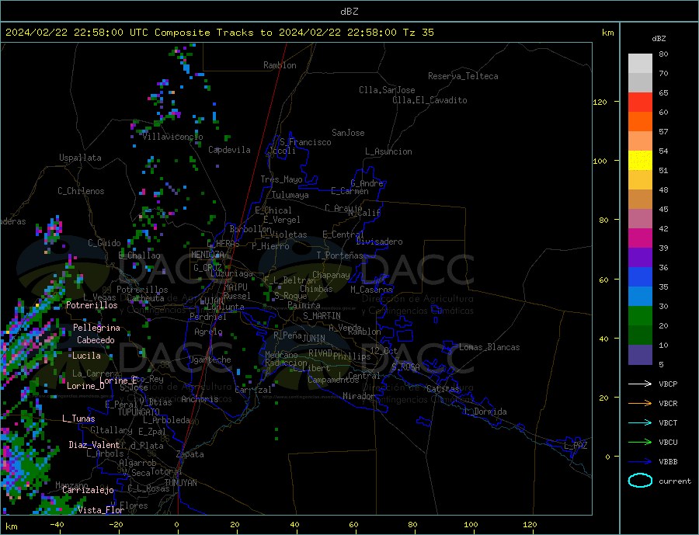The height and width of the screenshot is (535, 699).
Task: Click the TUNUYAN label
Action: coord(180,483)
